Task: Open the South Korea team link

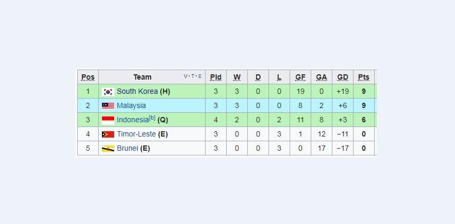Action: click(x=137, y=91)
